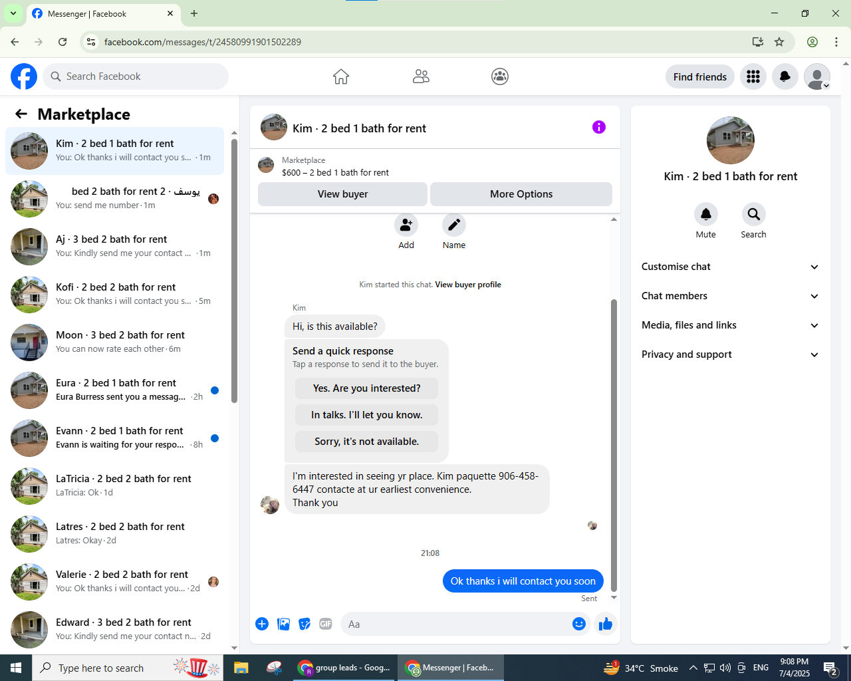This screenshot has height=681, width=851.
Task: Click the browser address bar URL
Action: [203, 42]
